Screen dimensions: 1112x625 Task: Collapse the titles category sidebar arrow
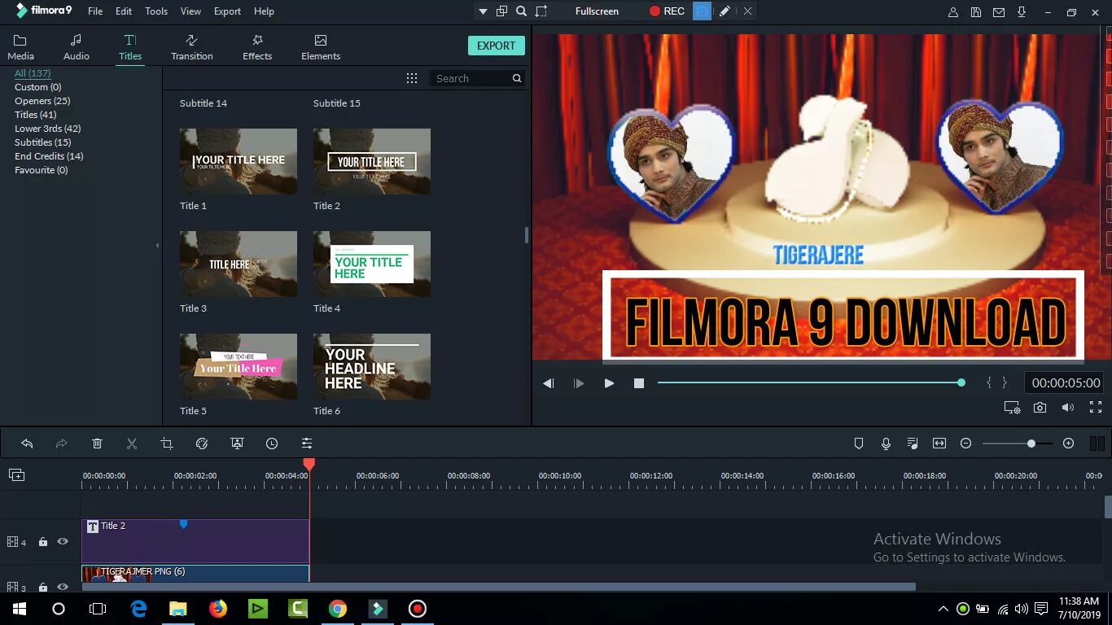pyautogui.click(x=157, y=245)
